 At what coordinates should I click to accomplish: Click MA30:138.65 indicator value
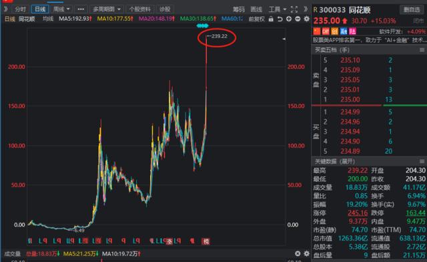pos(198,19)
